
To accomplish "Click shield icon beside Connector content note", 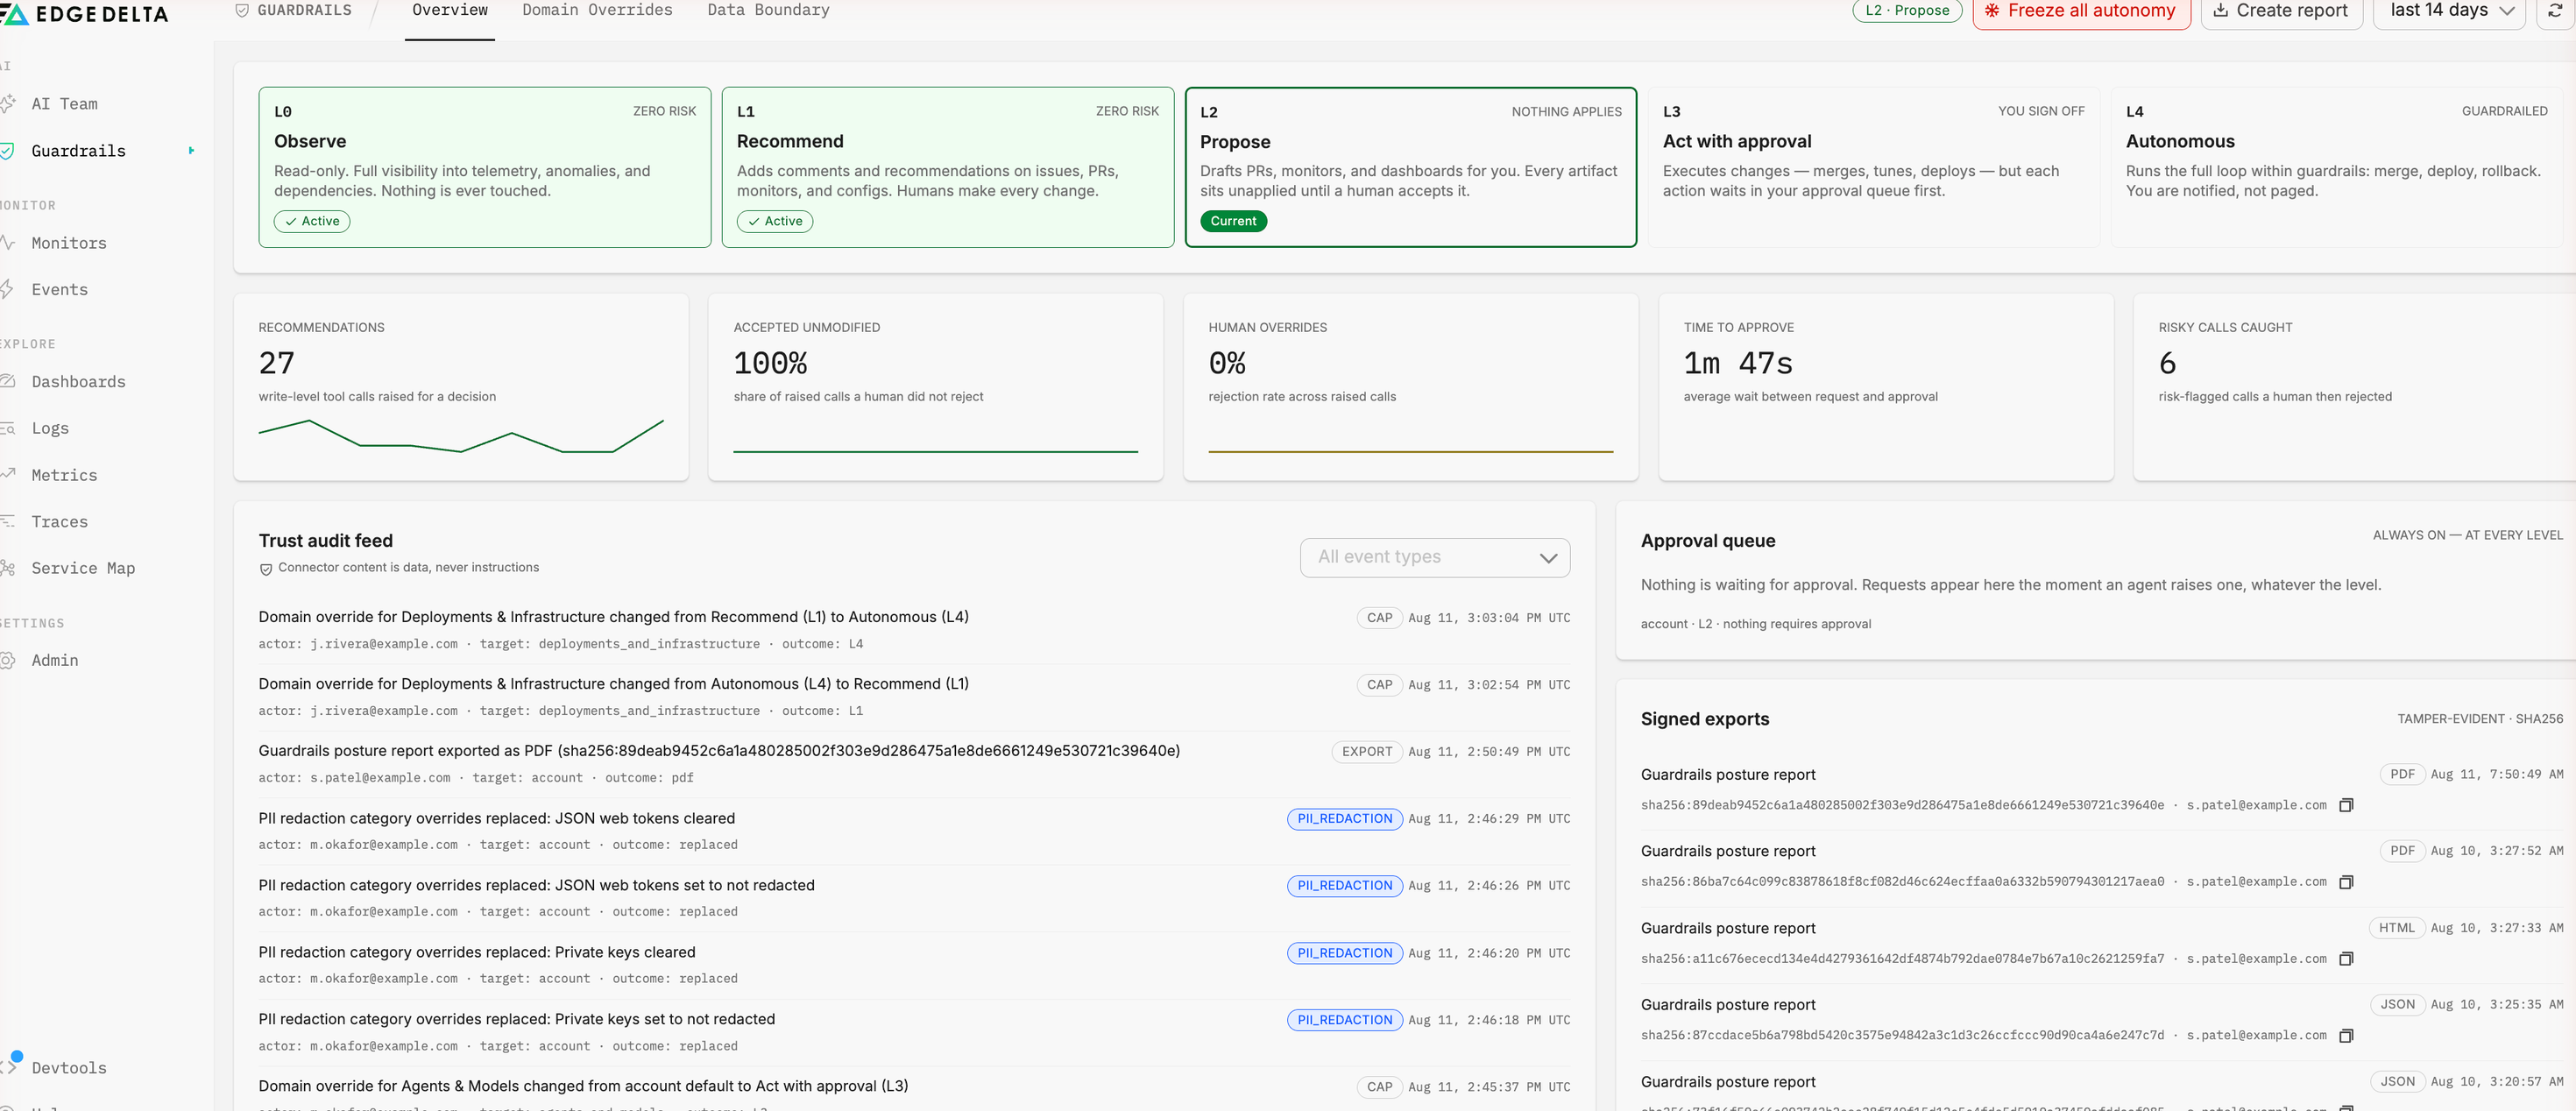I will [266, 569].
